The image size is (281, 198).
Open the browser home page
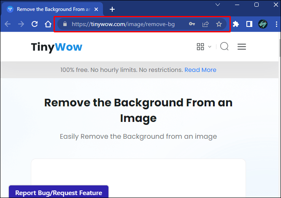[x=48, y=24]
